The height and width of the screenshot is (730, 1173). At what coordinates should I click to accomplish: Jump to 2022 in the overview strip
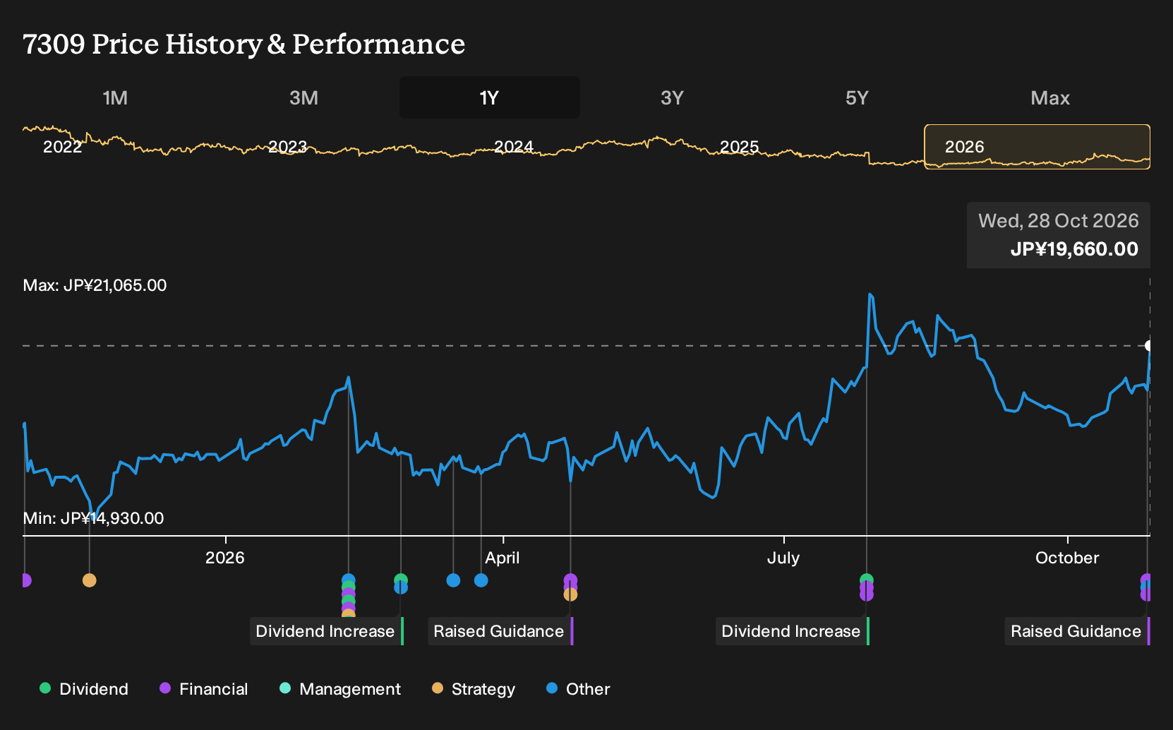pyautogui.click(x=63, y=147)
